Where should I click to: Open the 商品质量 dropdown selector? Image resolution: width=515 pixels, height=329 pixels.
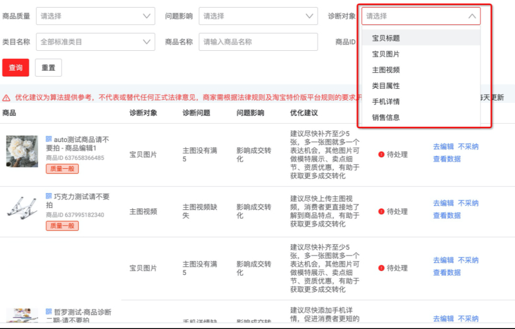[96, 16]
